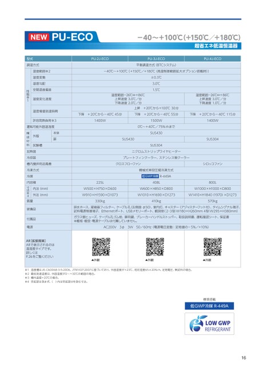Screen dimensions: 260x368
Task: Click the 1.5℃ spatial deviation value
Action: coord(156,90)
